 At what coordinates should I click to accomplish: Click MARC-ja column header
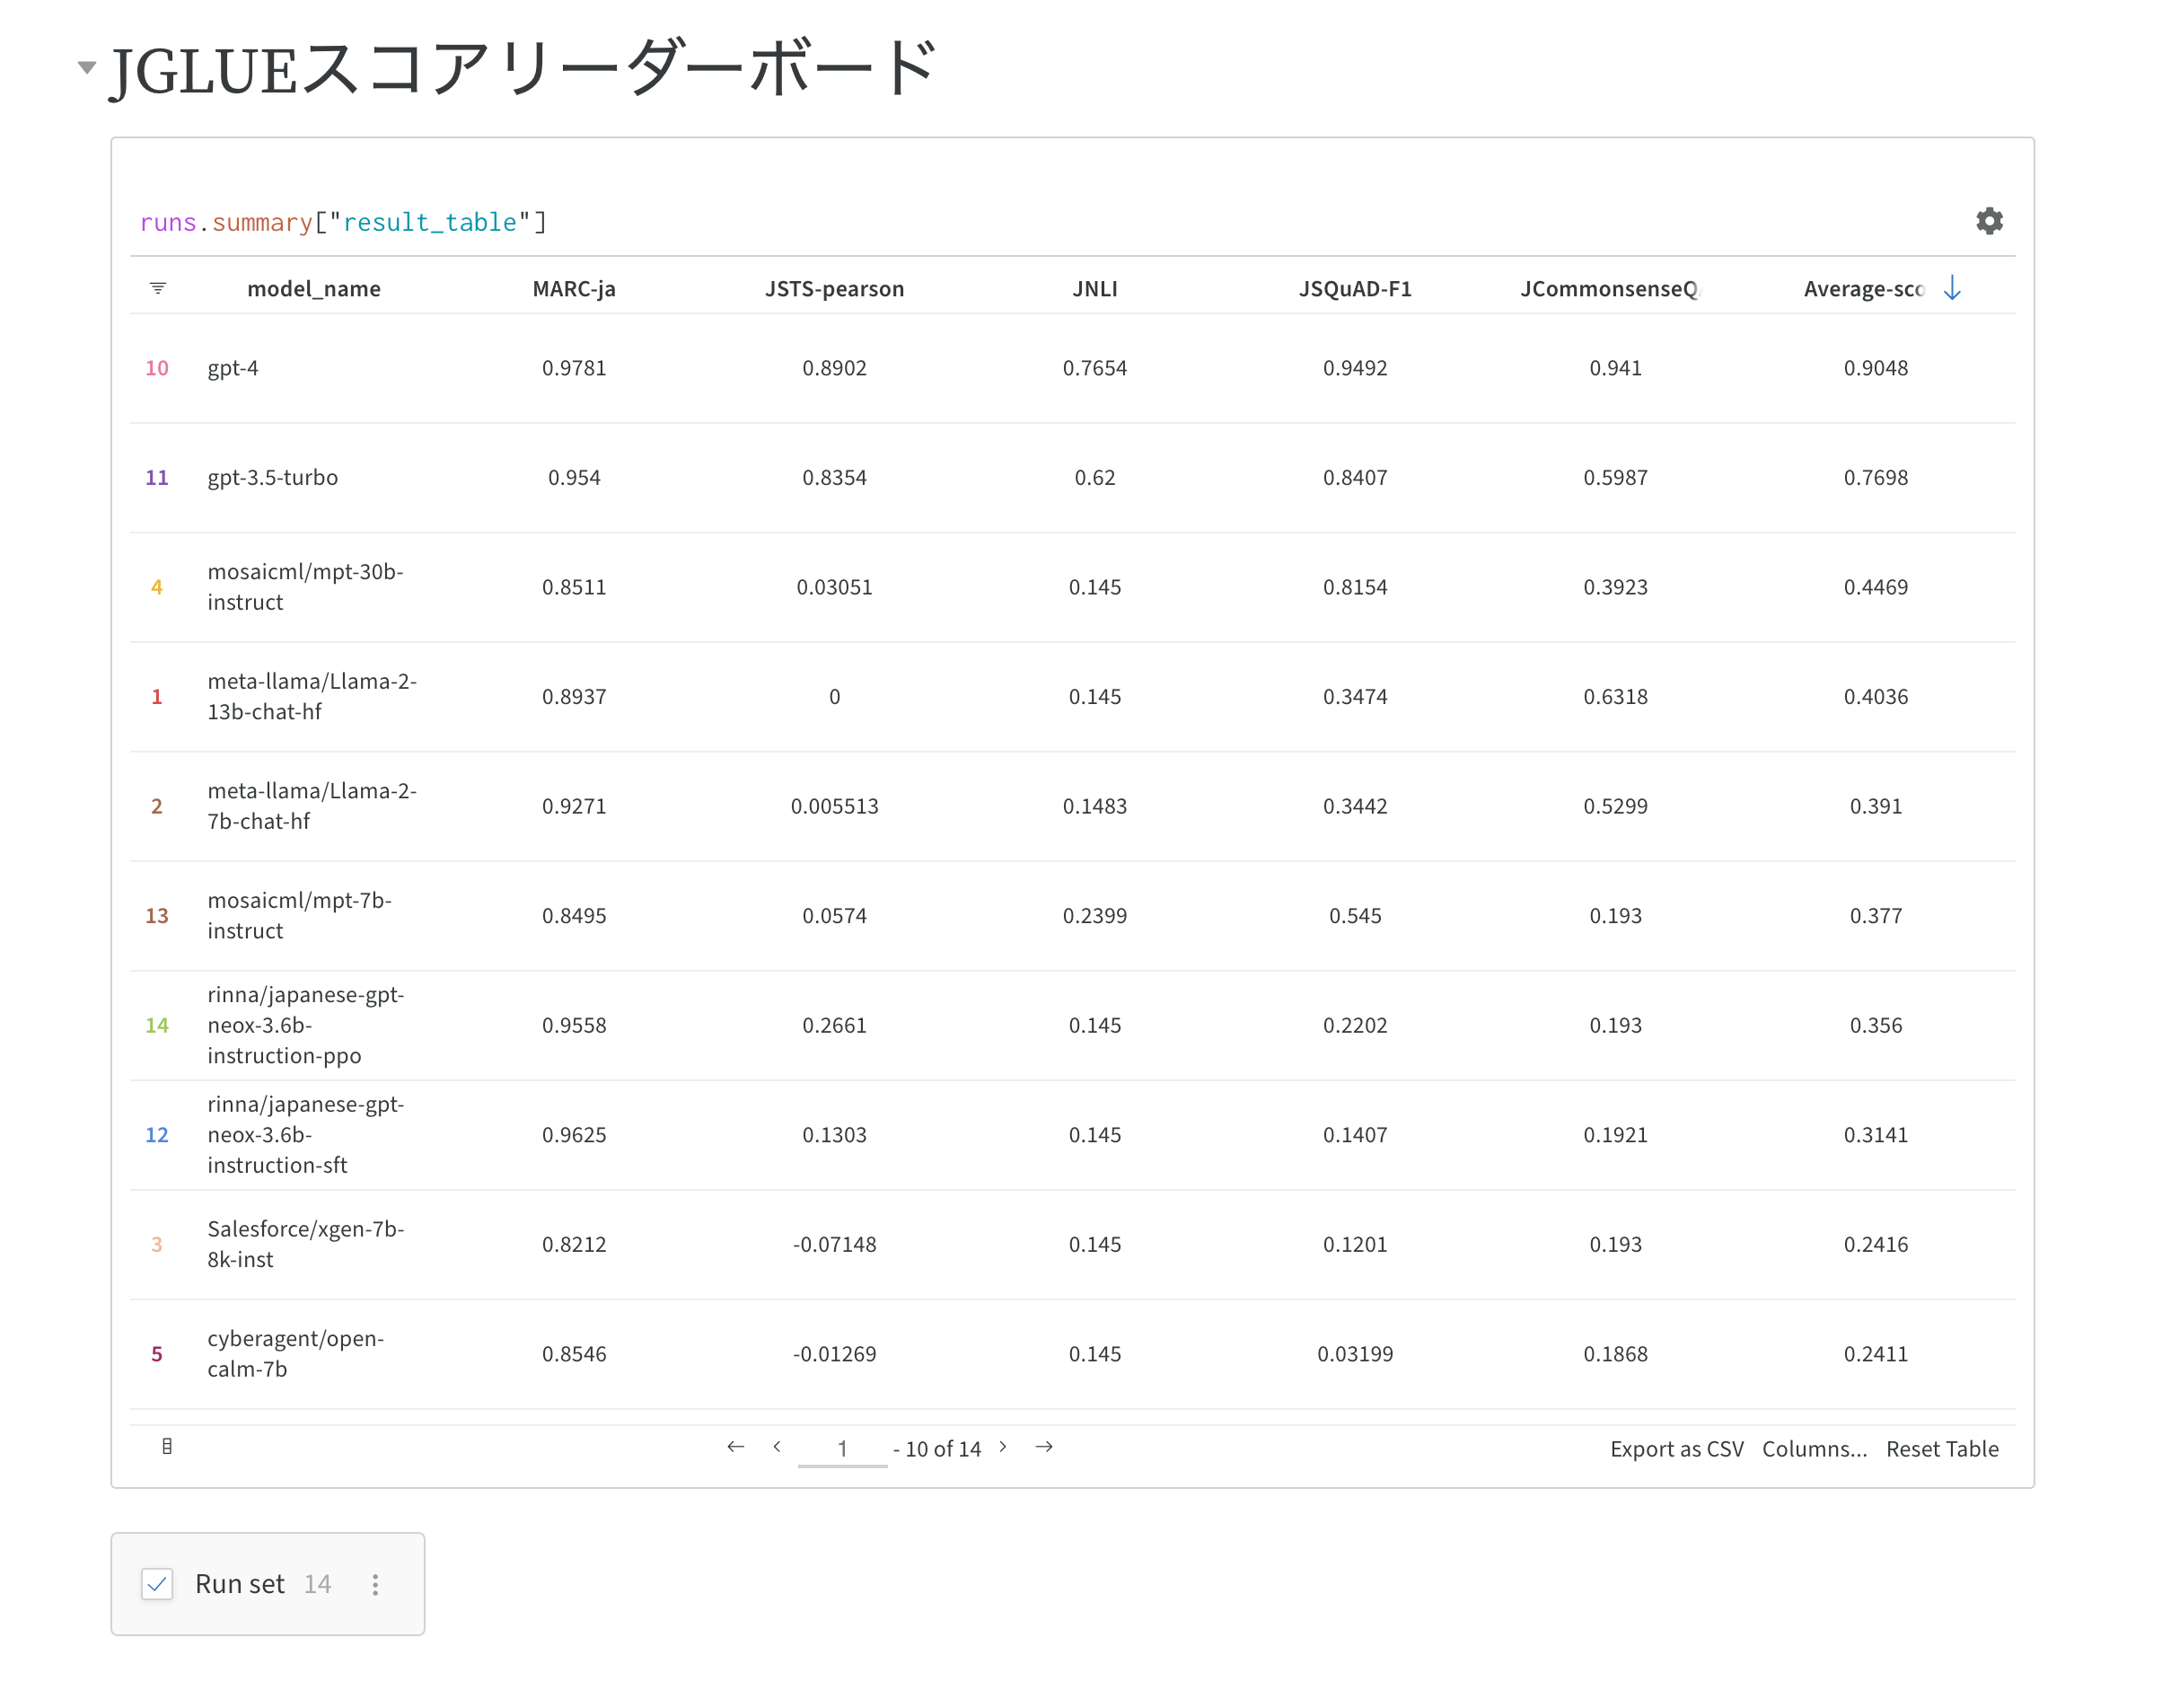tap(574, 289)
